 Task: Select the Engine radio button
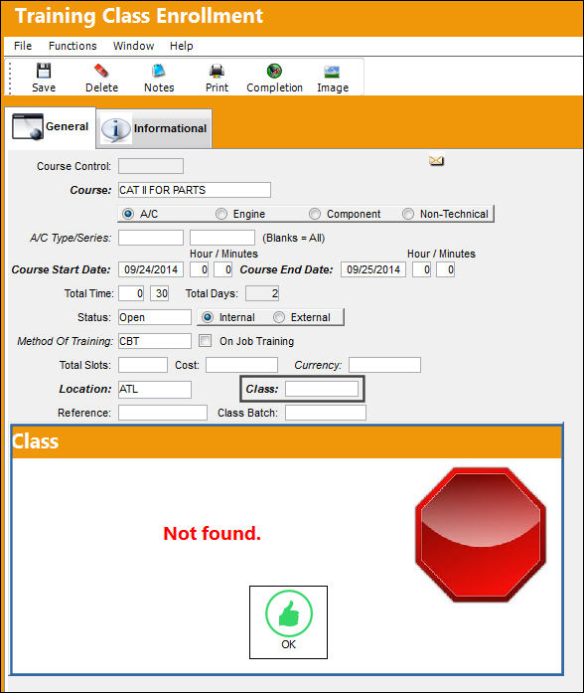(x=221, y=214)
